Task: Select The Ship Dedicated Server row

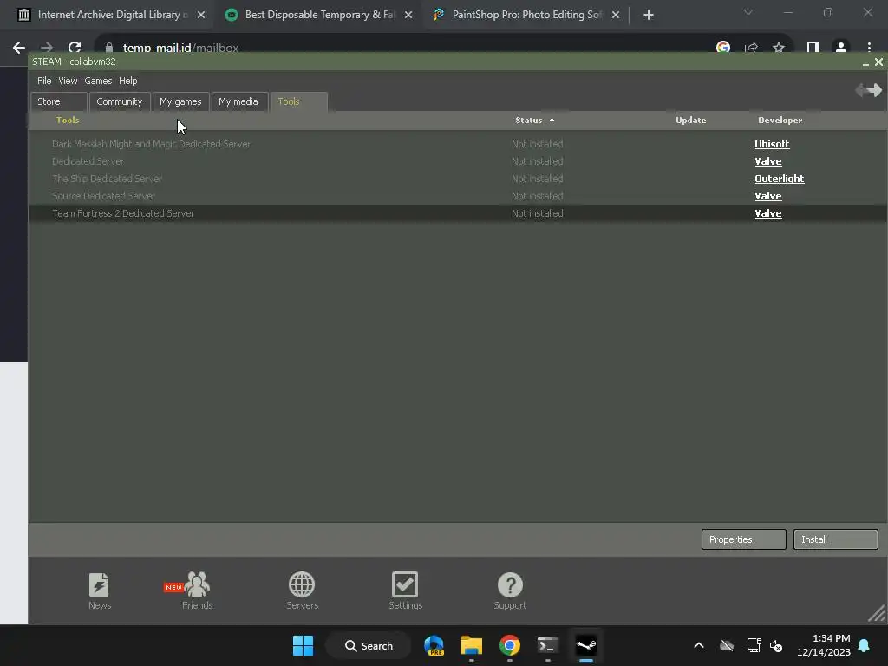Action: pos(458,179)
